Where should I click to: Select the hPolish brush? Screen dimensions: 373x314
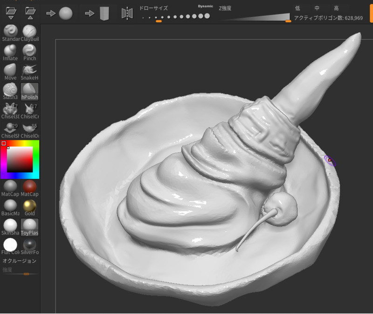[29, 91]
